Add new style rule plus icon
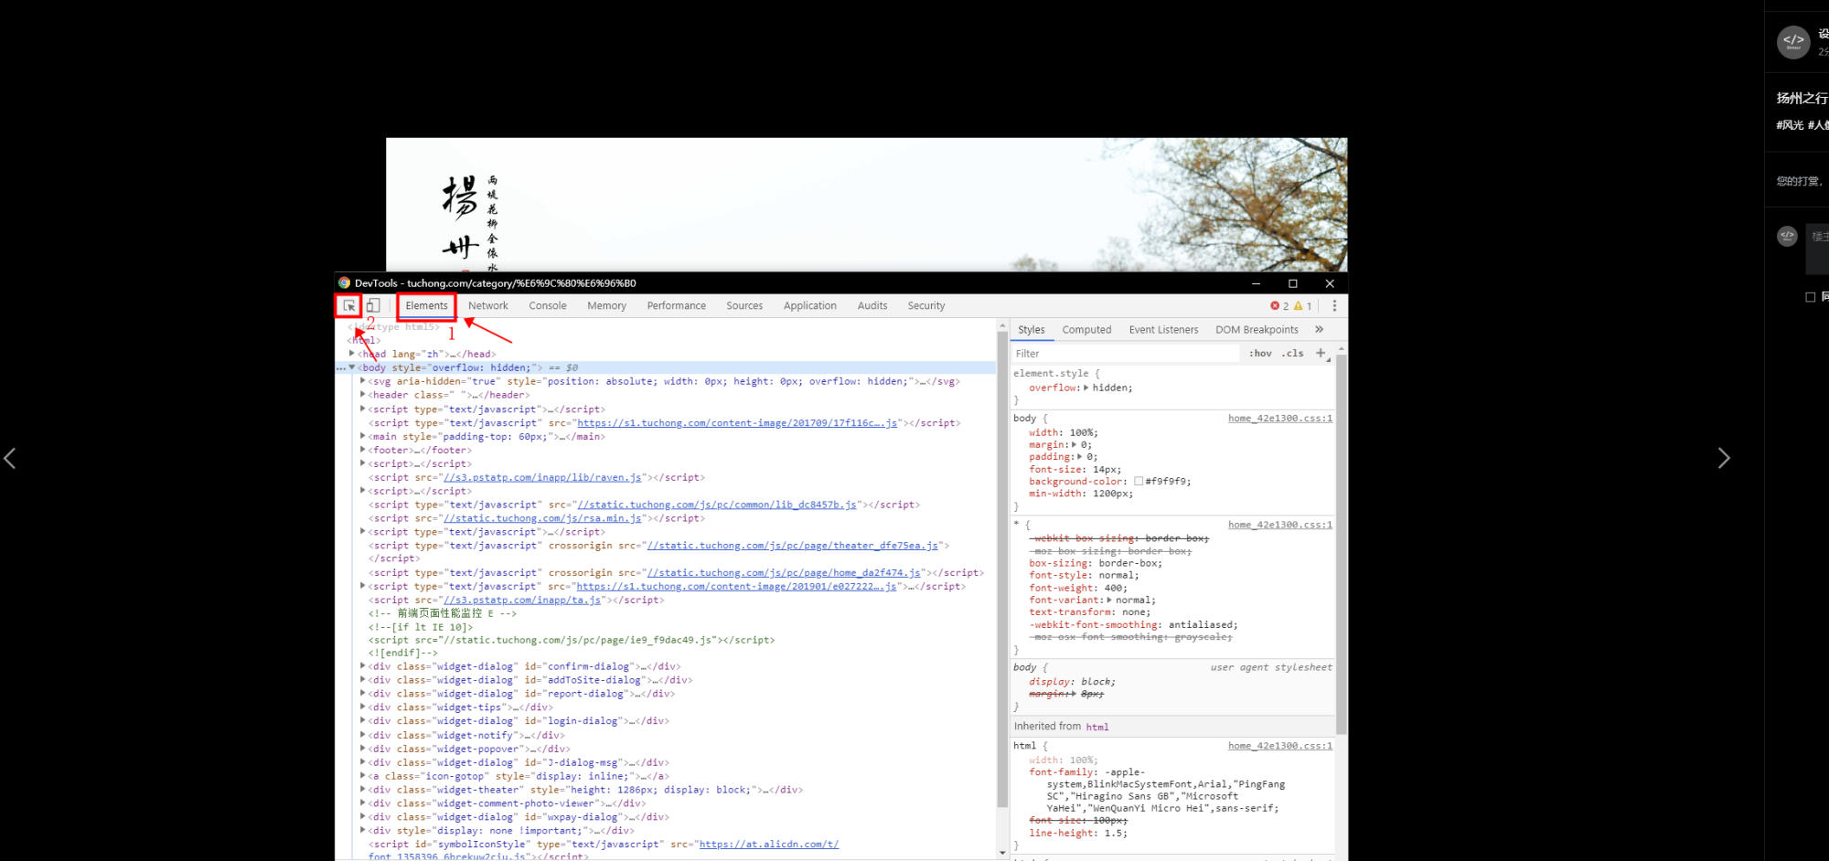This screenshot has height=861, width=1829. pos(1321,353)
